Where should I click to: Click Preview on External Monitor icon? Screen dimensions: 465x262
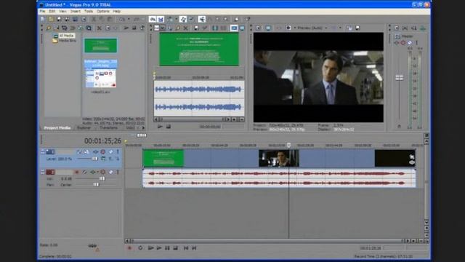(x=268, y=28)
